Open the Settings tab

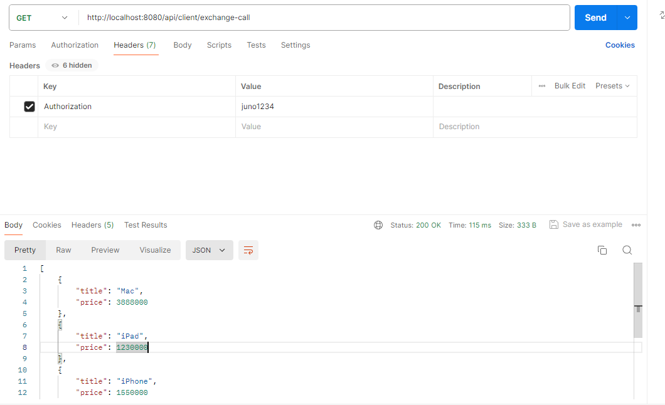click(x=295, y=45)
